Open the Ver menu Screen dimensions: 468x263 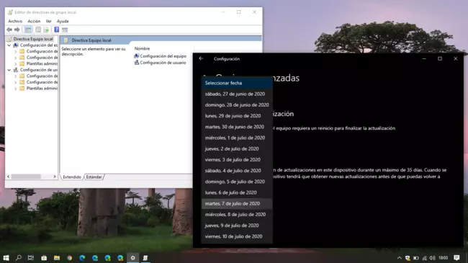pyautogui.click(x=49, y=21)
